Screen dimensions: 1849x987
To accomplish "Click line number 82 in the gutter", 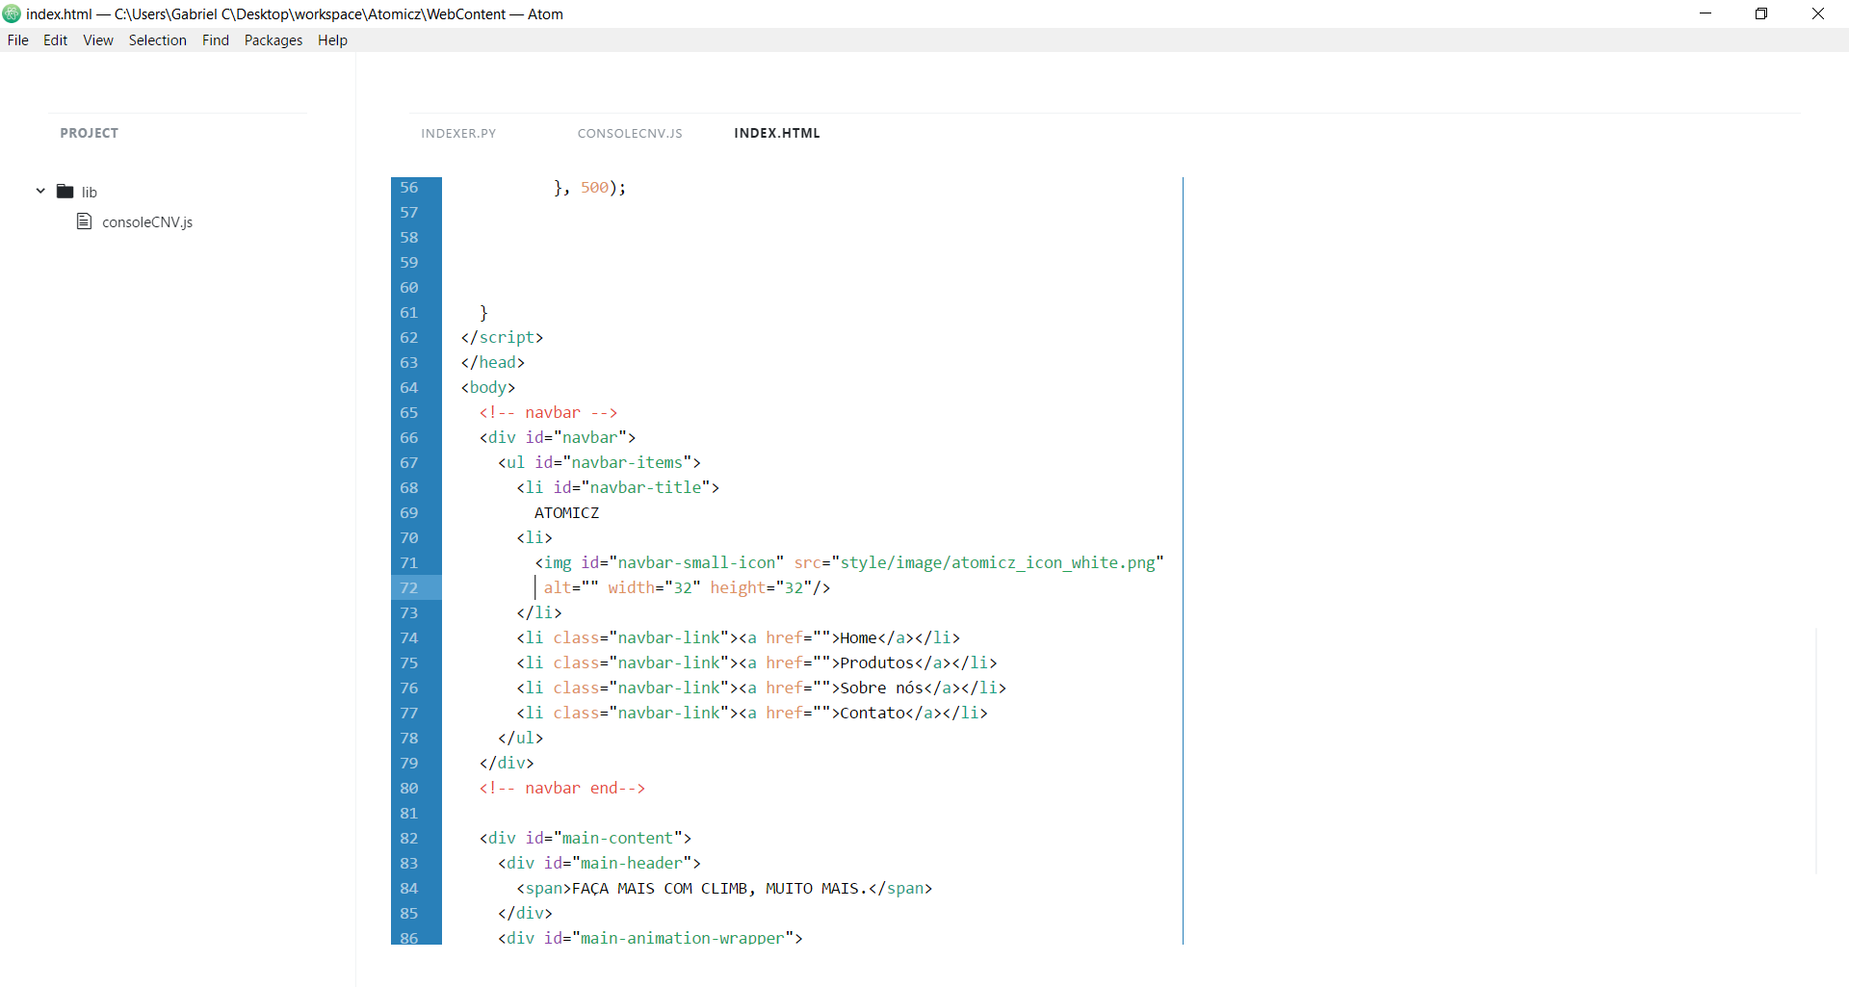I will [x=409, y=839].
